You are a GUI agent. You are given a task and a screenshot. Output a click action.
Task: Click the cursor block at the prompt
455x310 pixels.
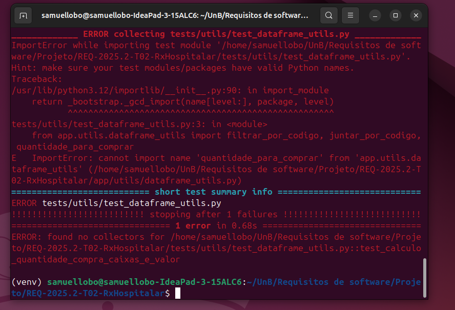coord(178,293)
